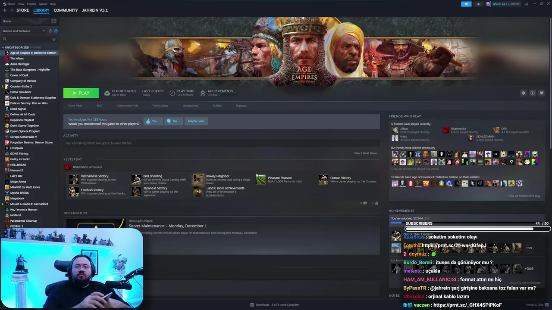This screenshot has height=310, width=552.
Task: Open the Friends menu
Action: point(31,4)
